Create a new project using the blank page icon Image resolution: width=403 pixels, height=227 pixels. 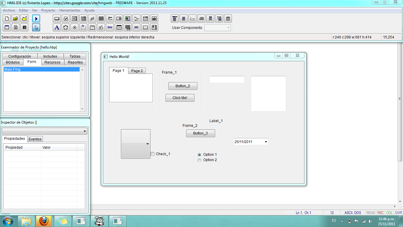point(6,18)
